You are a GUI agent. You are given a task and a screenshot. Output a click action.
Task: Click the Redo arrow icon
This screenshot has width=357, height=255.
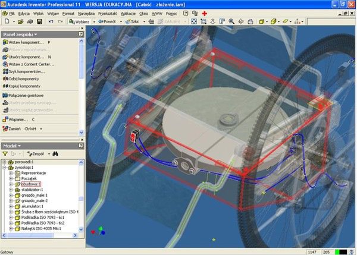coord(60,21)
